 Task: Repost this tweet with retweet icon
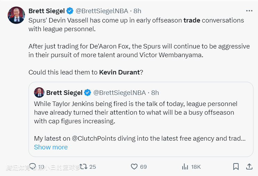pyautogui.click(x=83, y=167)
